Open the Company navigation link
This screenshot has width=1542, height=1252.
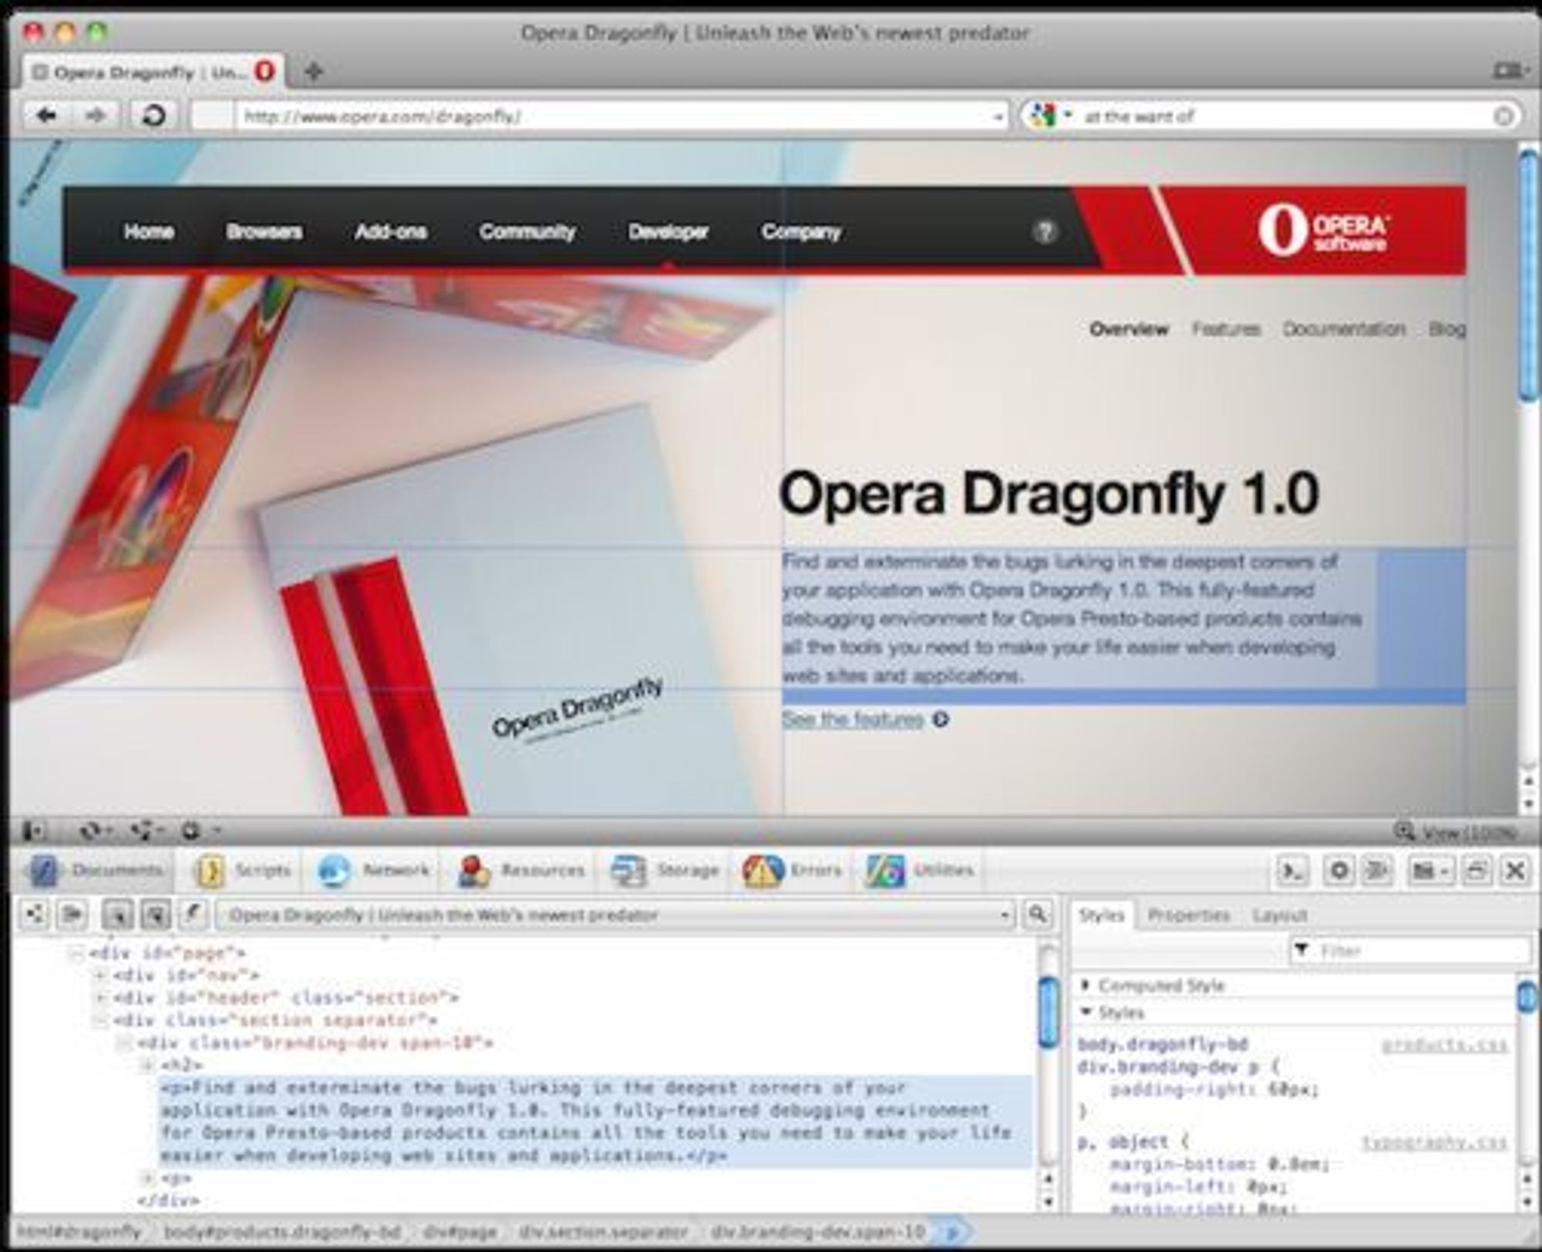point(801,231)
